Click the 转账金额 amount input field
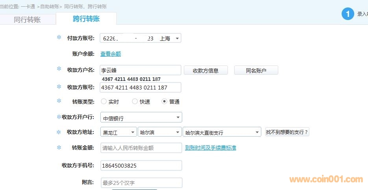This screenshot has height=190, width=368. [141, 148]
